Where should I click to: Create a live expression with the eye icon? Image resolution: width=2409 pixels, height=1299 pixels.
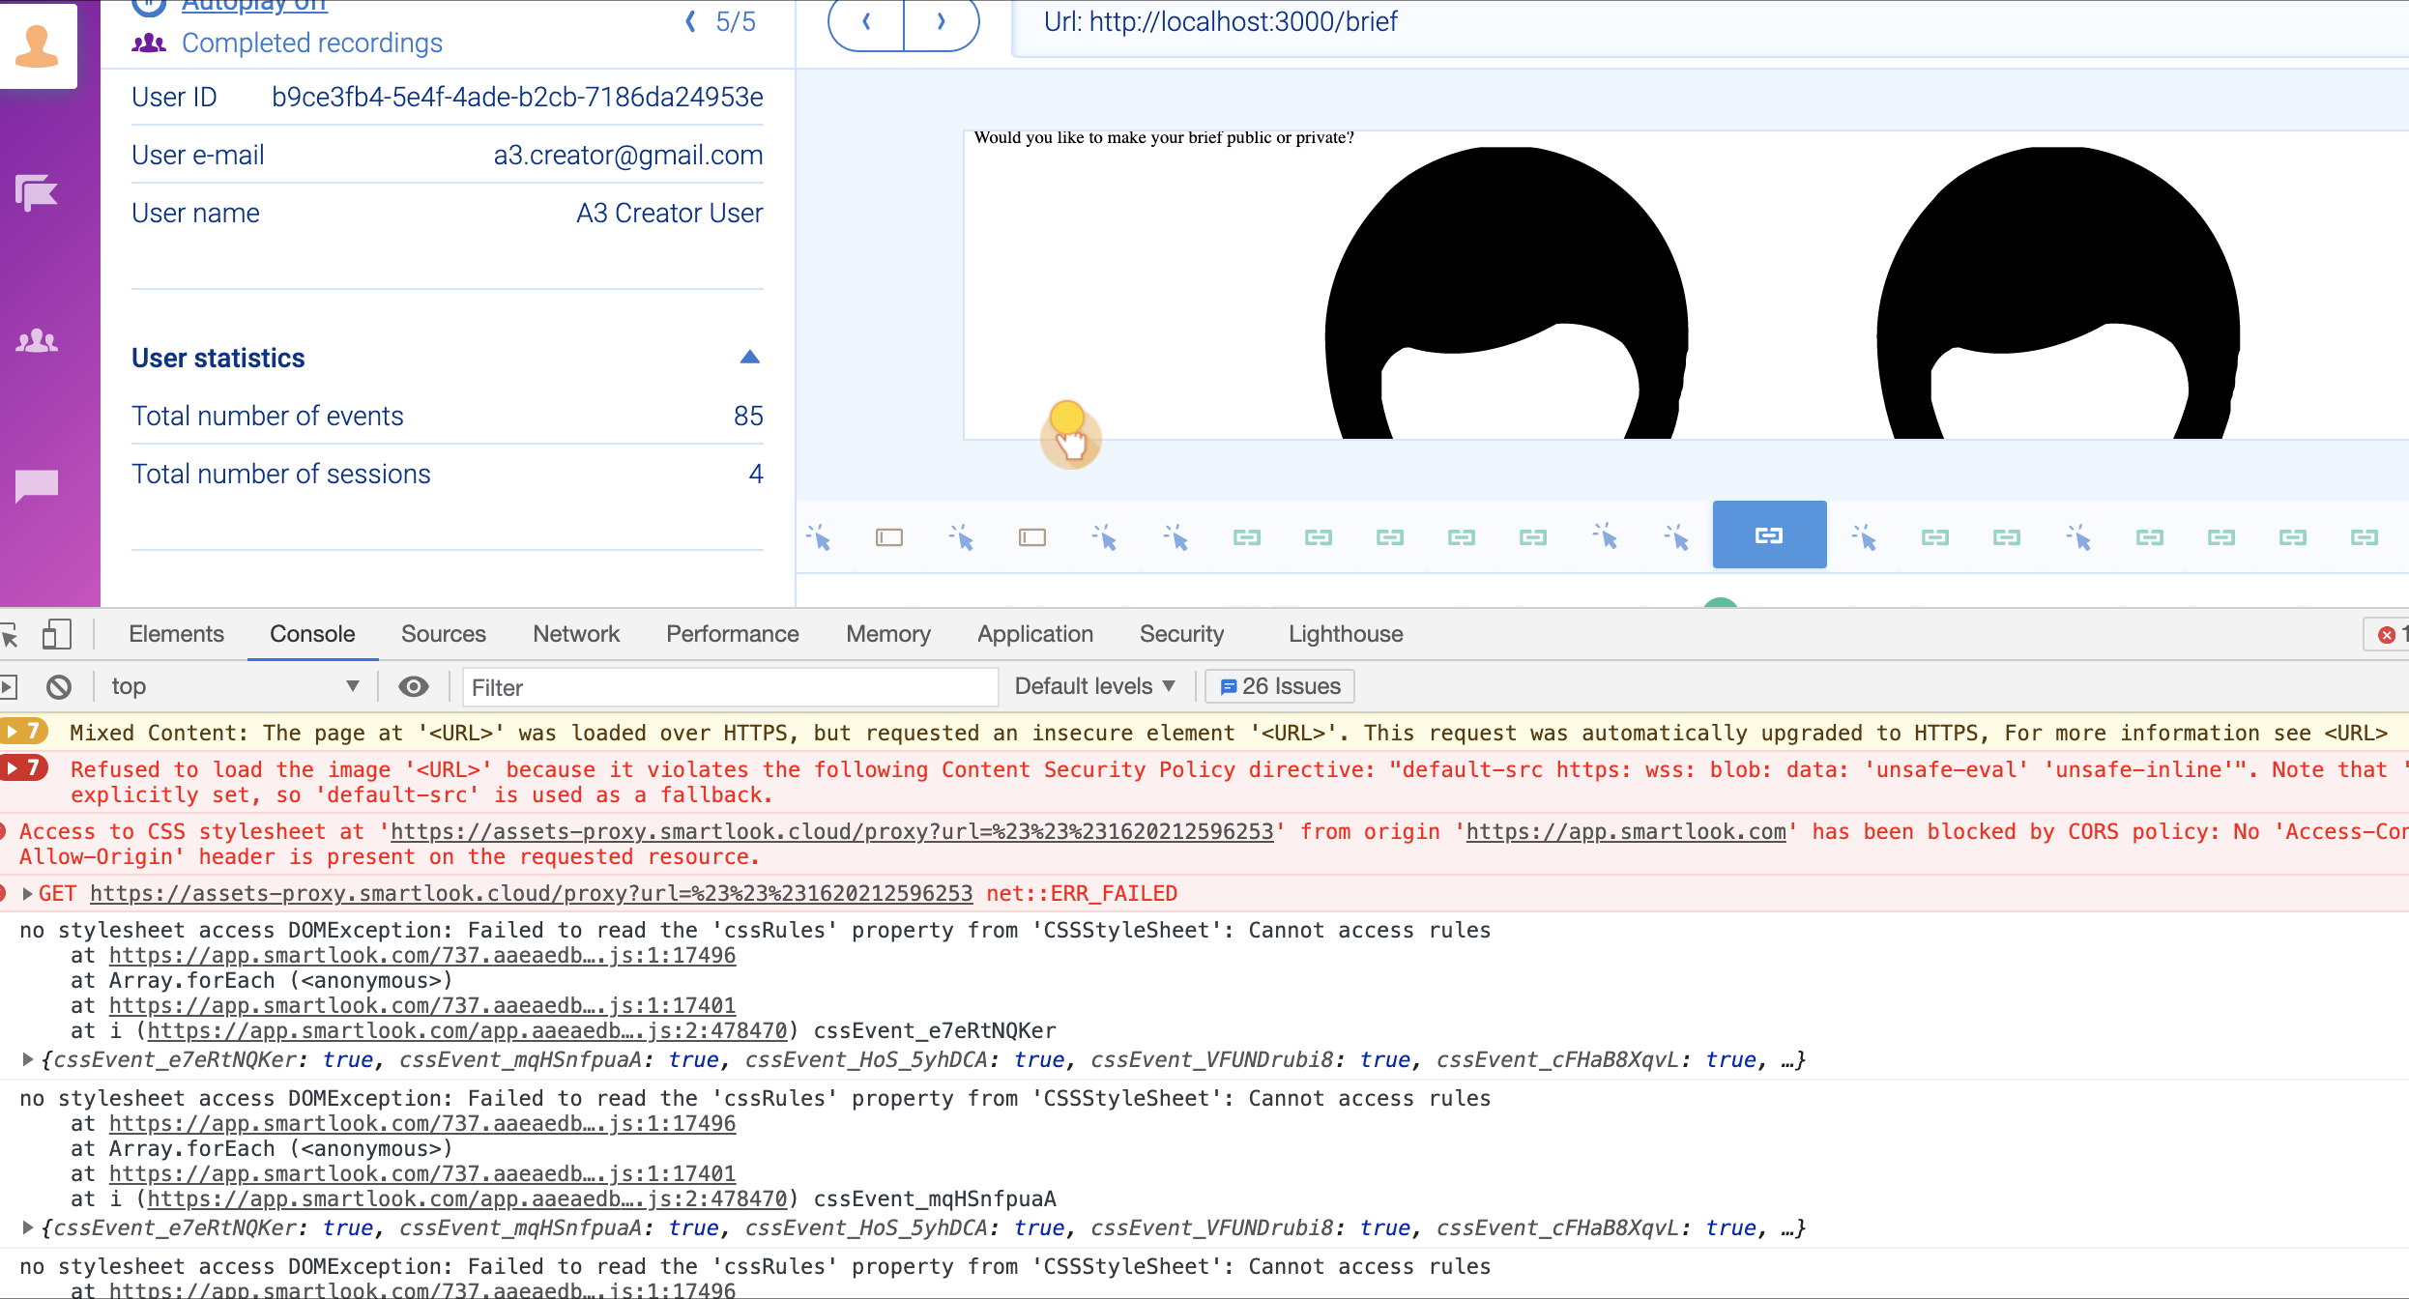pos(413,686)
